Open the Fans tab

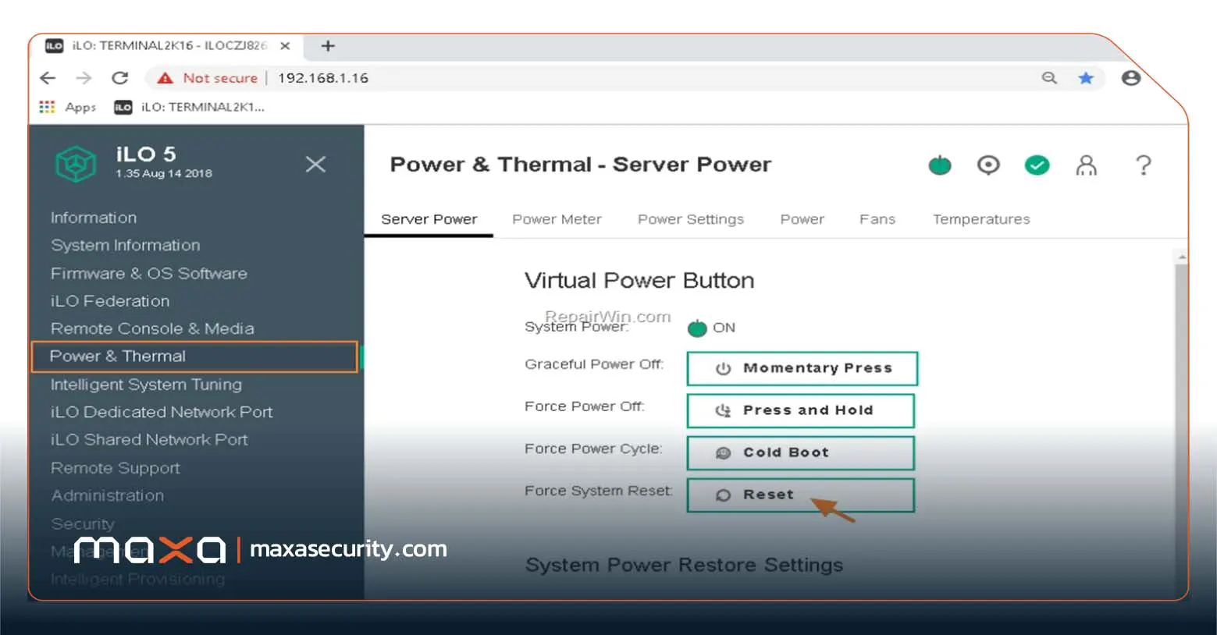pos(877,219)
